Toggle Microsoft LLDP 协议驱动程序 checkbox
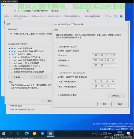The width and height of the screenshot is (134, 139). 10,63
